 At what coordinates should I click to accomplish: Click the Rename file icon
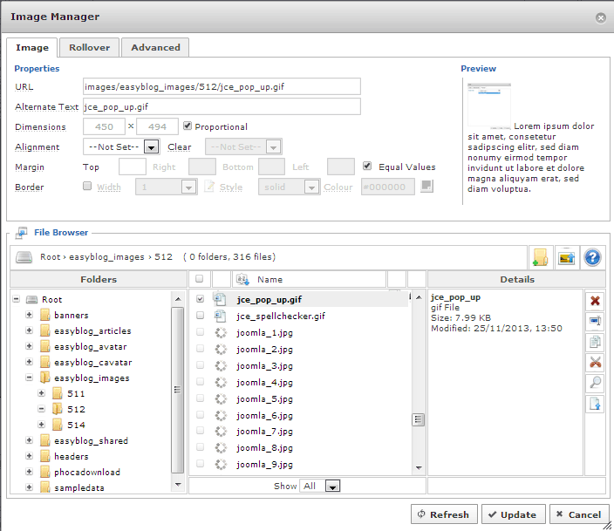[596, 321]
